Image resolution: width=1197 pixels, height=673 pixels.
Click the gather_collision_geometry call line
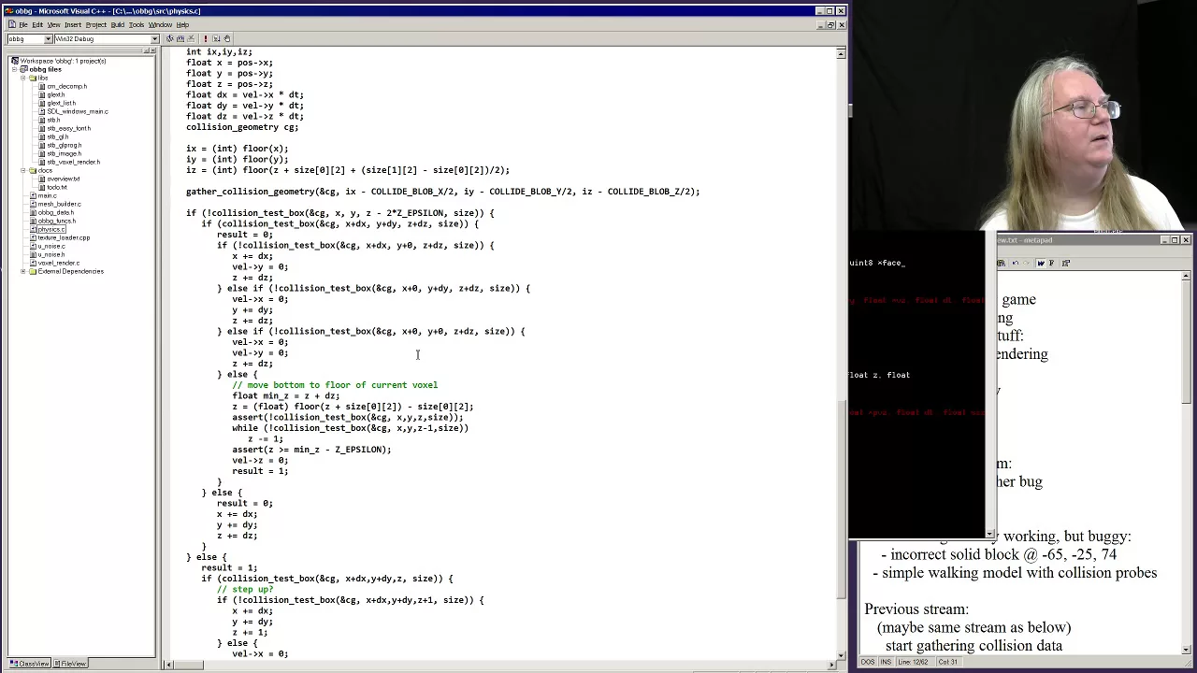click(x=442, y=192)
